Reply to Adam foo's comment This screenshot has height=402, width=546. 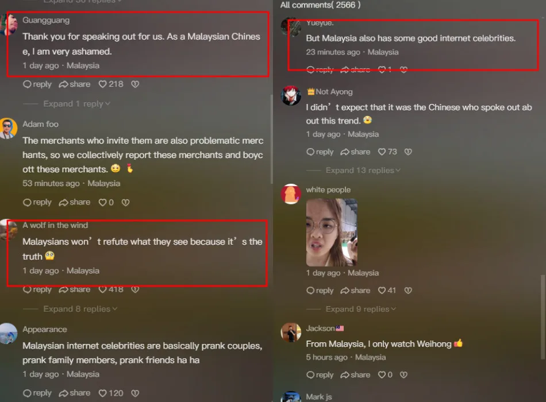(x=37, y=202)
